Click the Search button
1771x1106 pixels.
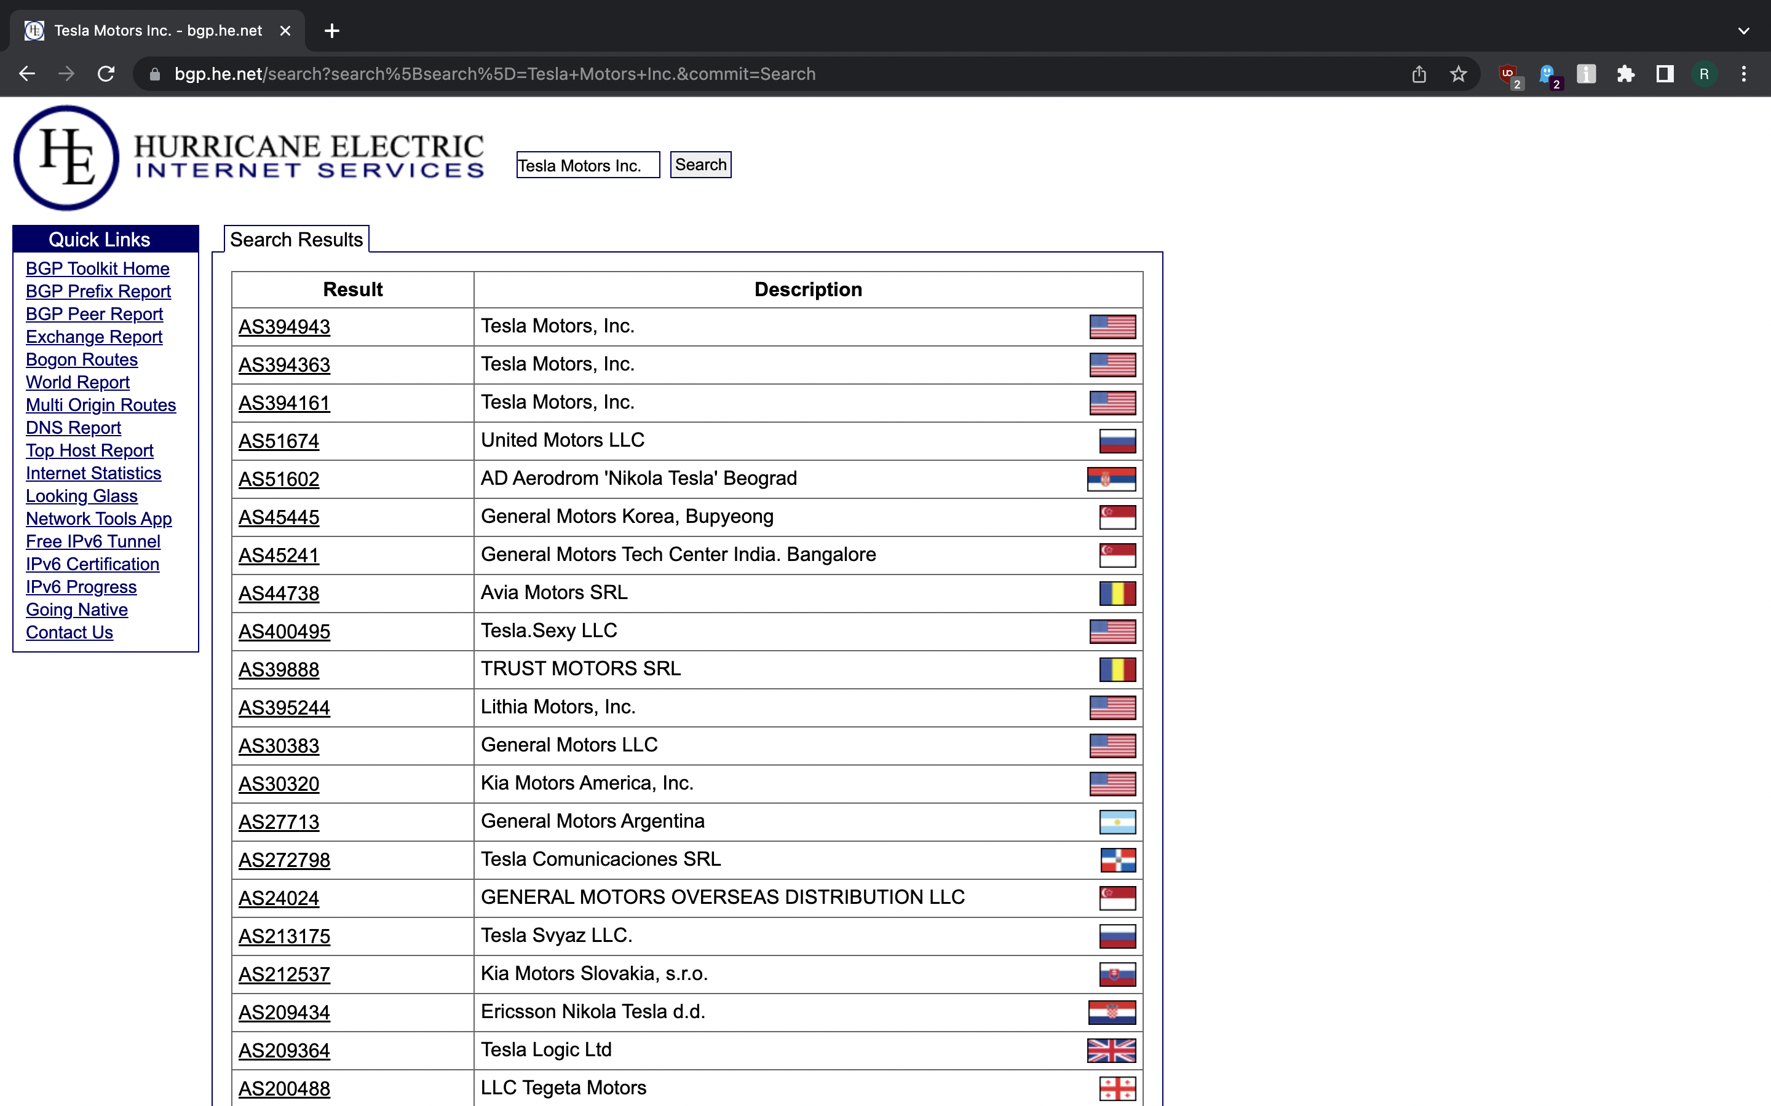click(x=700, y=165)
